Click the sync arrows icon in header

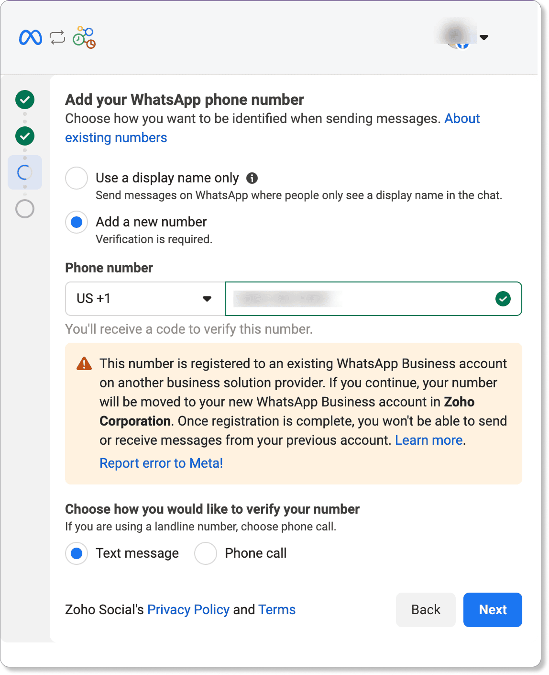coord(57,37)
